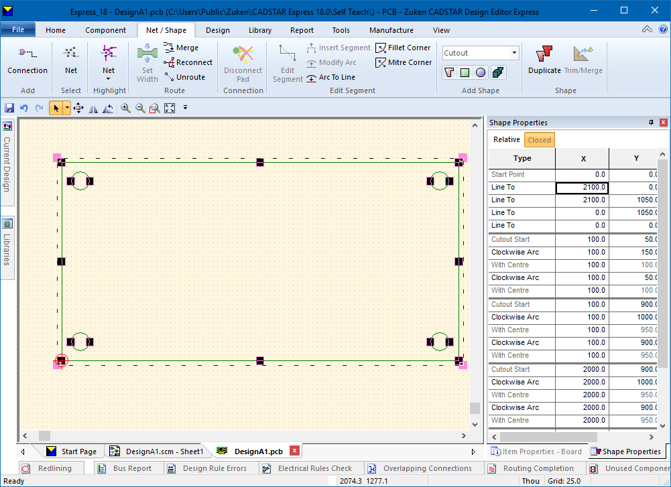
Task: Fit the whole design in view
Action: coord(170,108)
